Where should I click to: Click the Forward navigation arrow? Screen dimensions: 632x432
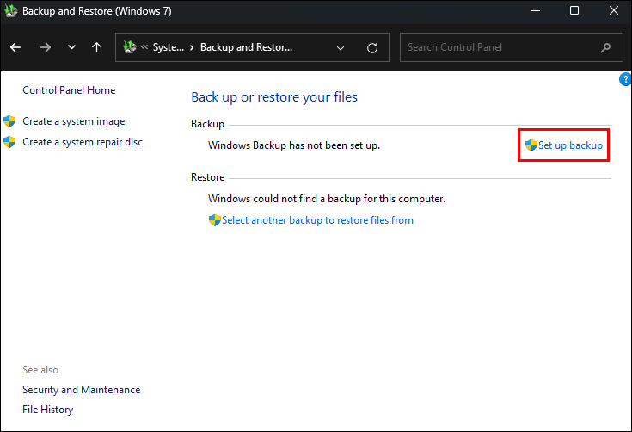click(x=45, y=47)
